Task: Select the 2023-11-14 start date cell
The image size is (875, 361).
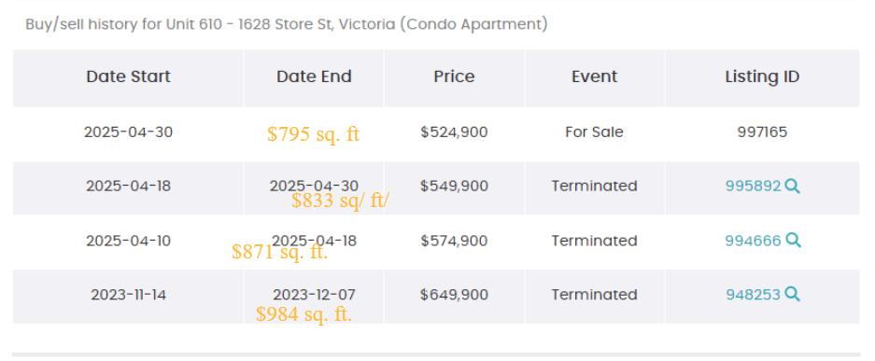Action: [128, 294]
